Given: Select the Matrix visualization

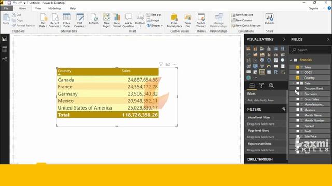Looking at the screenshot, I should 269,72.
